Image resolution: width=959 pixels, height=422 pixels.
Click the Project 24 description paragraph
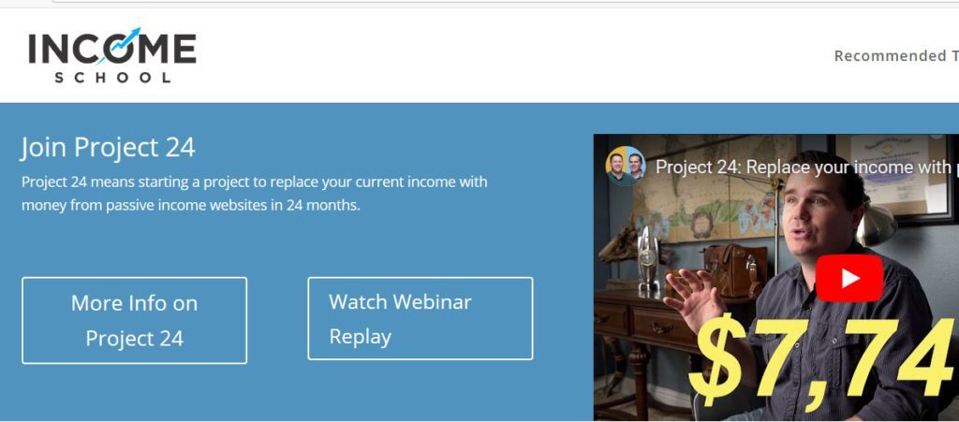coord(255,193)
